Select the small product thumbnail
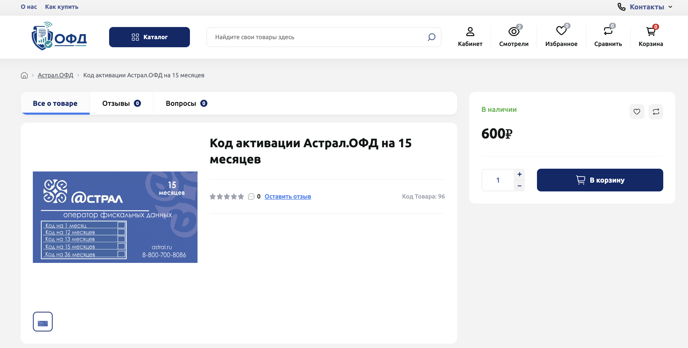The width and height of the screenshot is (688, 348). click(x=43, y=322)
